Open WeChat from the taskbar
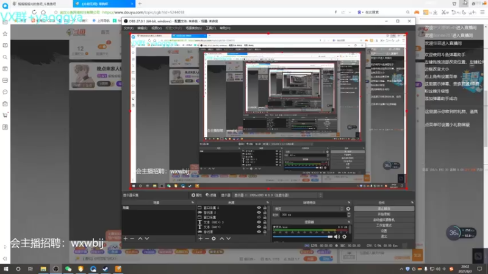Viewport: 488px width, 274px height. click(68, 269)
